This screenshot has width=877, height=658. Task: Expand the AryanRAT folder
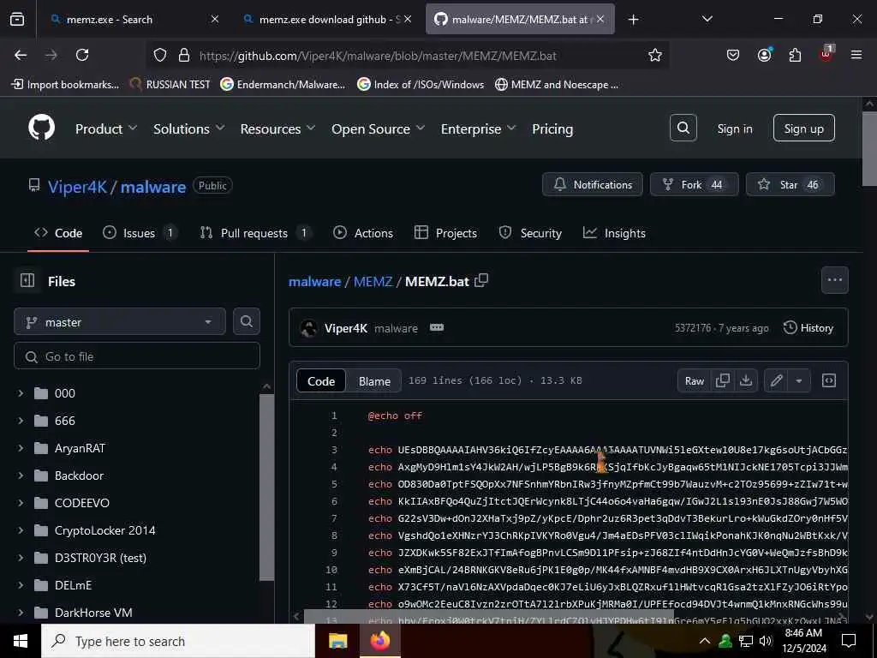[x=21, y=448]
